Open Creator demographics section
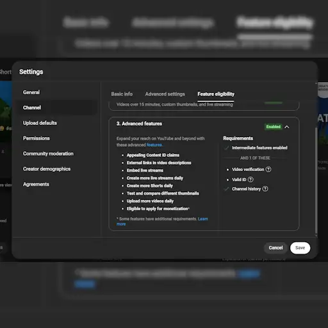The height and width of the screenshot is (328, 328). tap(47, 169)
